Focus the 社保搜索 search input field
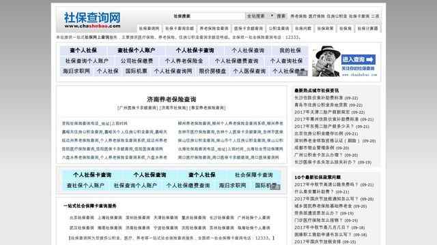The image size is (437, 245). pyautogui.click(x=208, y=16)
